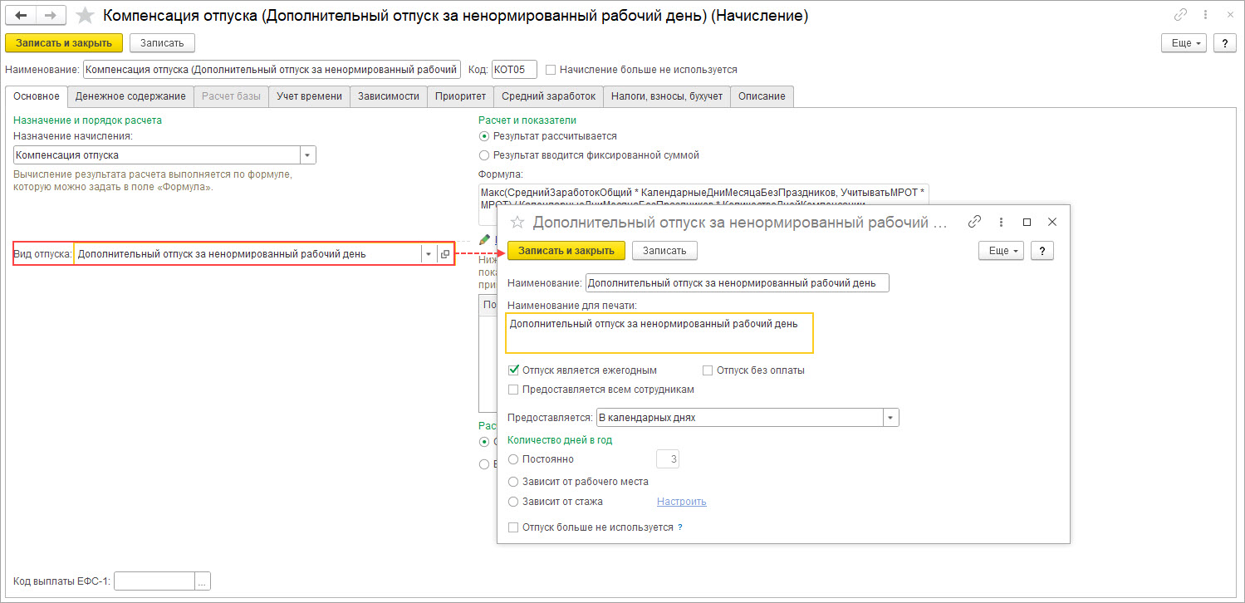Click Вид отпуска value field
The height and width of the screenshot is (603, 1245).
(247, 254)
